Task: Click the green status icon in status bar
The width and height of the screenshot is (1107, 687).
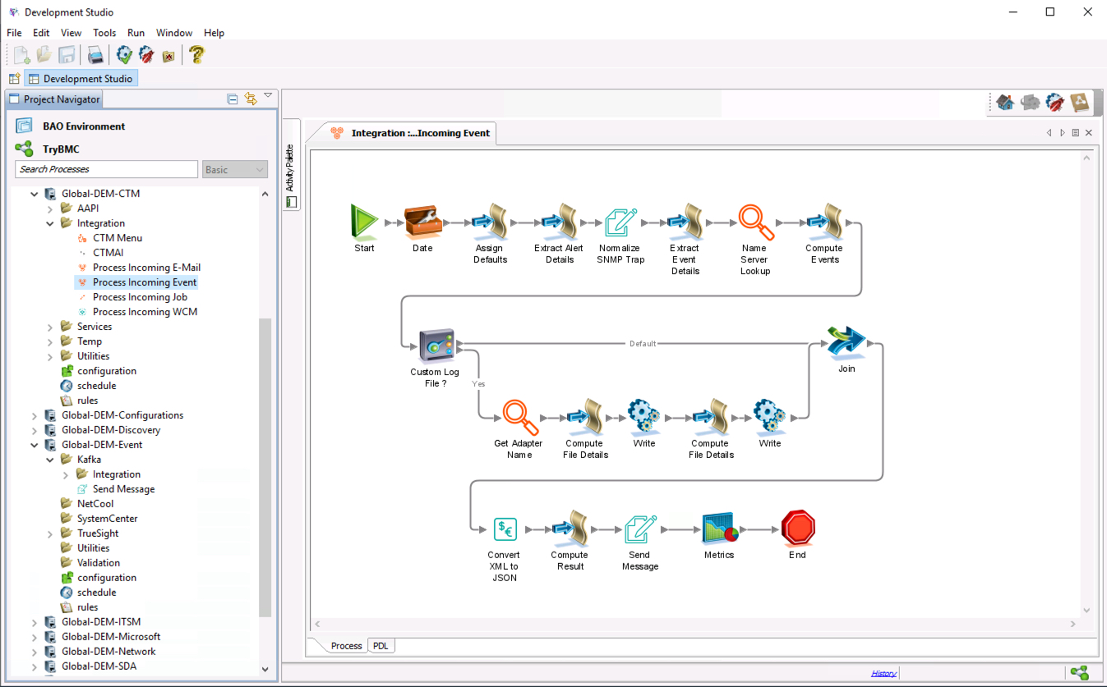Action: (1080, 673)
